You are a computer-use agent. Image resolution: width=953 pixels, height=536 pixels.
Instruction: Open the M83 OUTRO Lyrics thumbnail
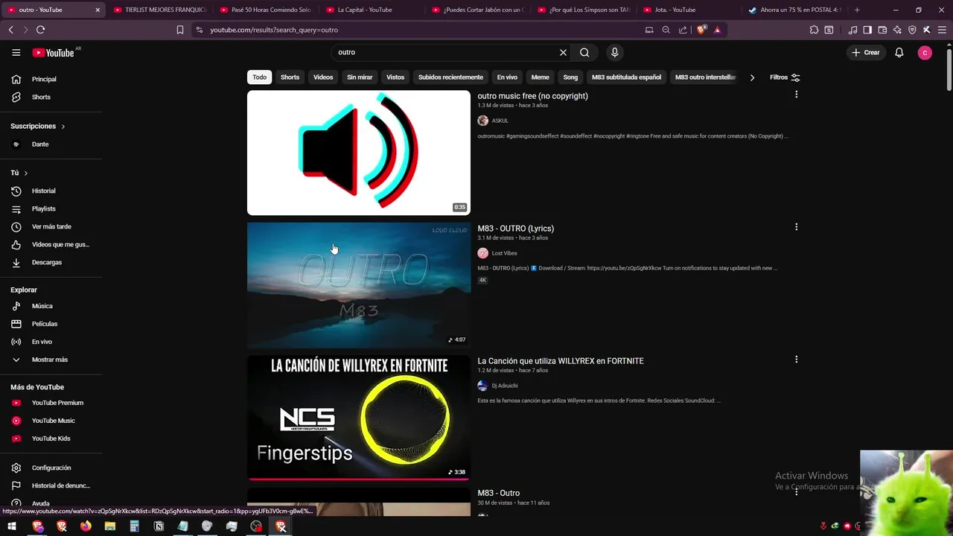[x=359, y=285]
